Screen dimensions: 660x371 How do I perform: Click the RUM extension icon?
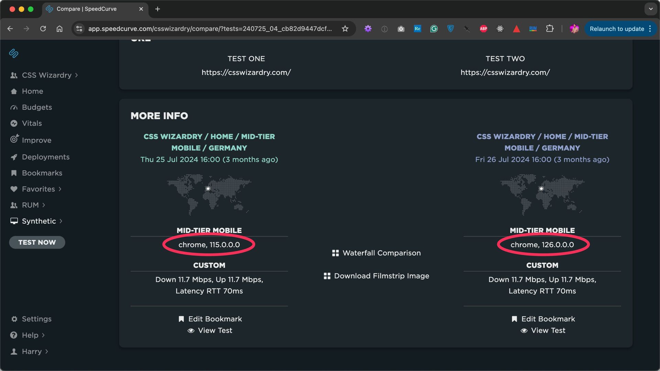coord(533,29)
